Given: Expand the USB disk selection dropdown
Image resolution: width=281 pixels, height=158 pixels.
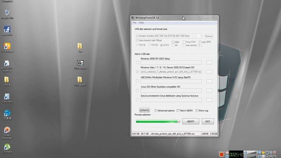Looking at the screenshot, I should 200,36.
